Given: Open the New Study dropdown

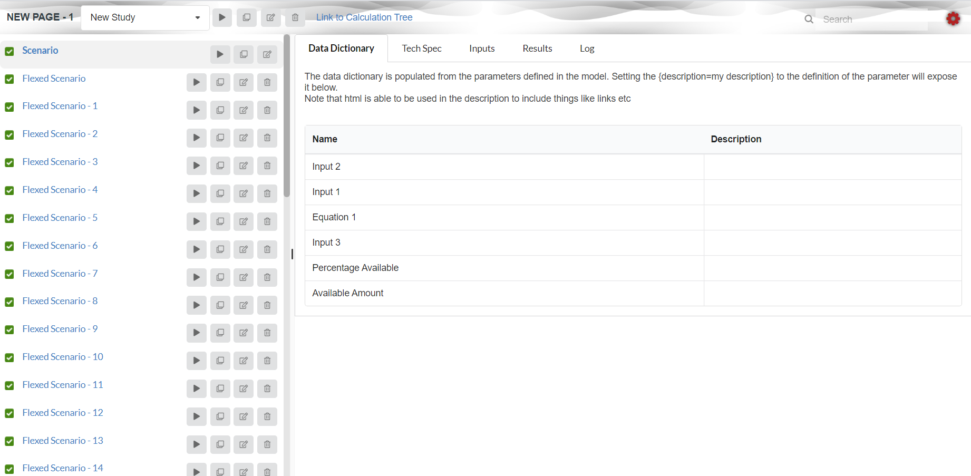Looking at the screenshot, I should [145, 17].
